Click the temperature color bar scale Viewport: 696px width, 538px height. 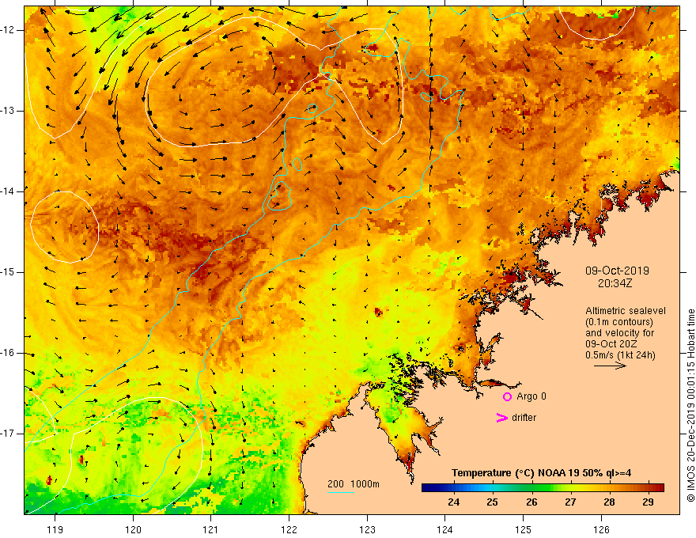pyautogui.click(x=543, y=488)
